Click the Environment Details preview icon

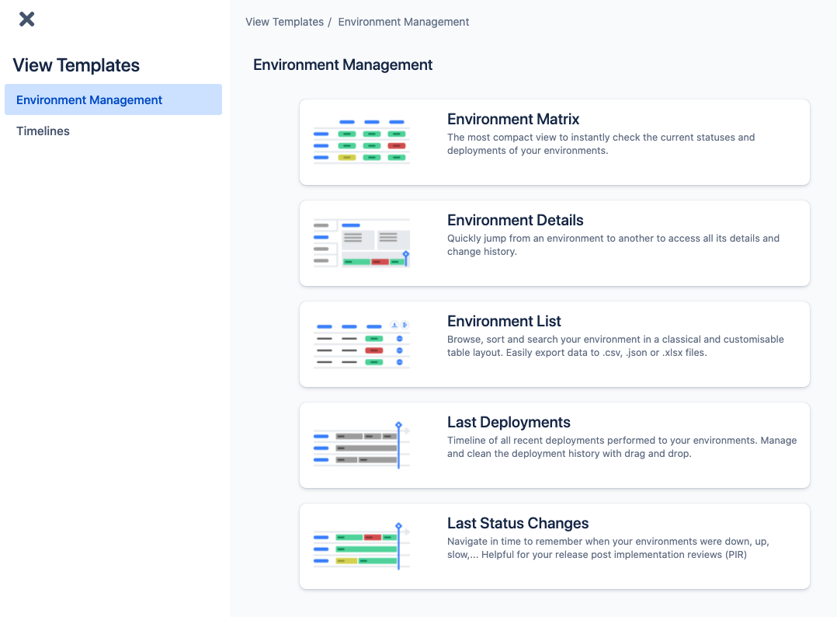click(x=361, y=243)
